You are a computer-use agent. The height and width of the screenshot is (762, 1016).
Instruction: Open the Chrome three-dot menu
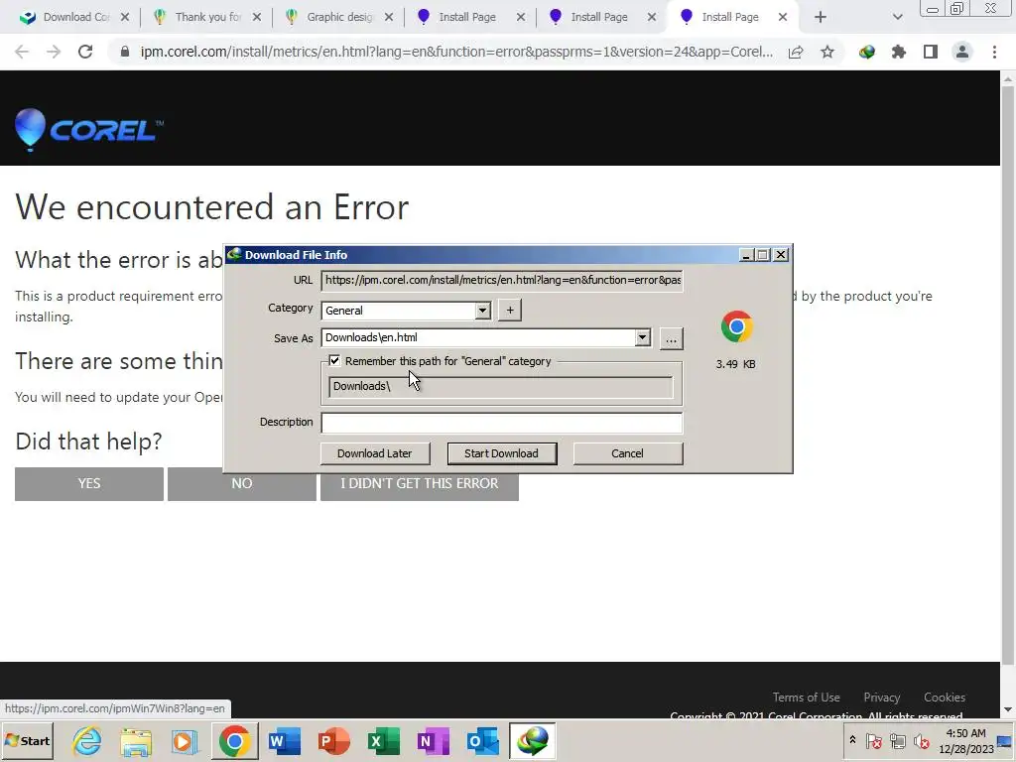(x=994, y=52)
